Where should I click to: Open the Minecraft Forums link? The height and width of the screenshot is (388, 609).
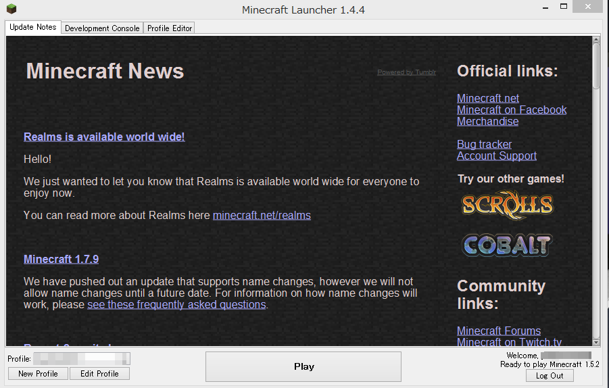pos(499,331)
